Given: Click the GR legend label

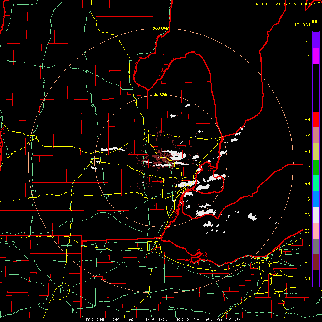Looking at the screenshot, I should pos(307,136).
